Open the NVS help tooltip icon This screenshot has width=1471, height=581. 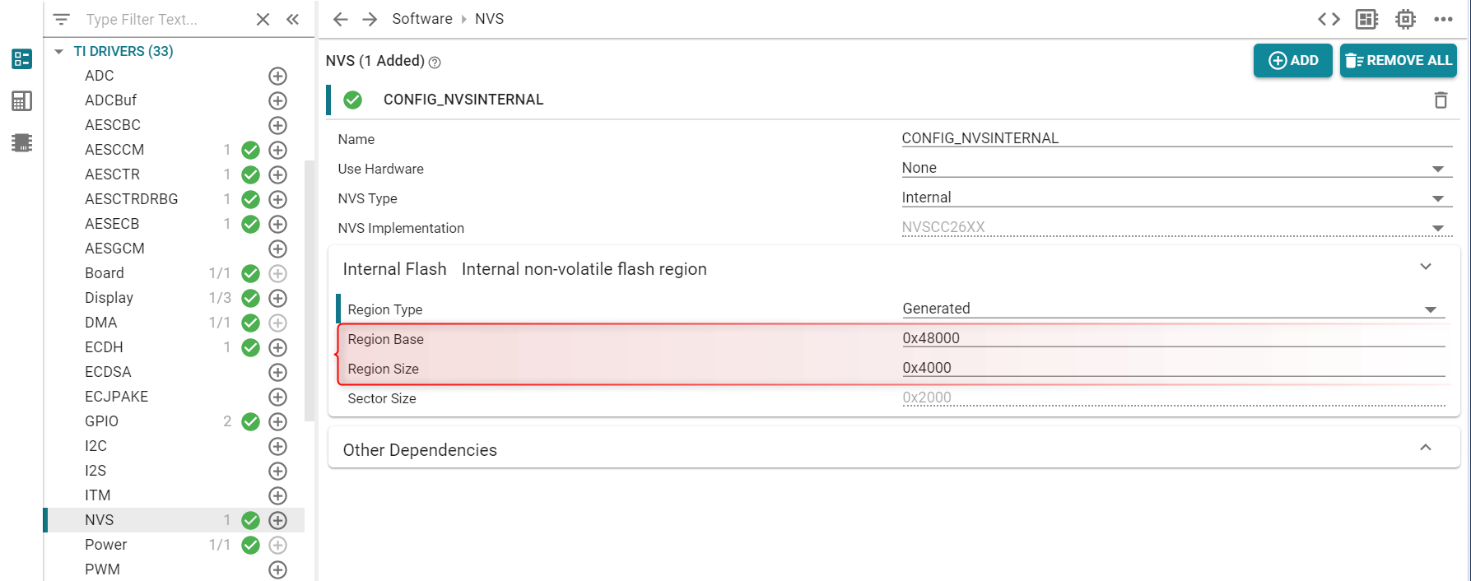tap(435, 62)
